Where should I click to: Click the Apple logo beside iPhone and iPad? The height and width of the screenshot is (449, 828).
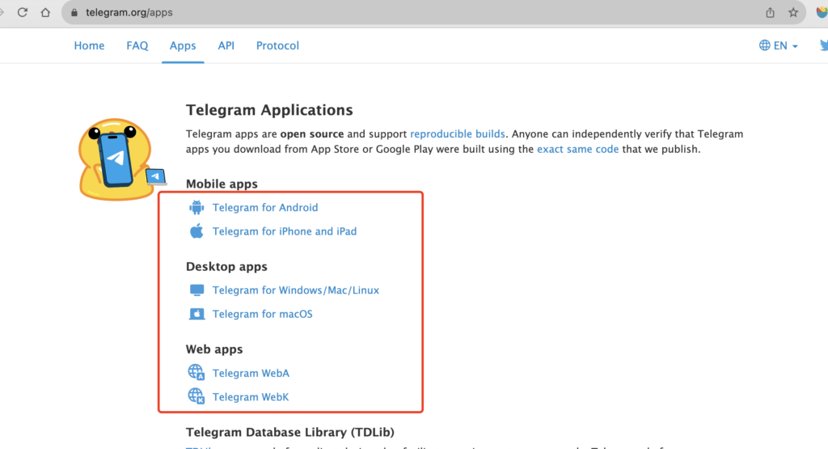(196, 231)
